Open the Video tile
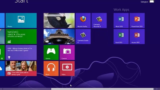The height and width of the screenshot is (90, 160). pos(67,68)
